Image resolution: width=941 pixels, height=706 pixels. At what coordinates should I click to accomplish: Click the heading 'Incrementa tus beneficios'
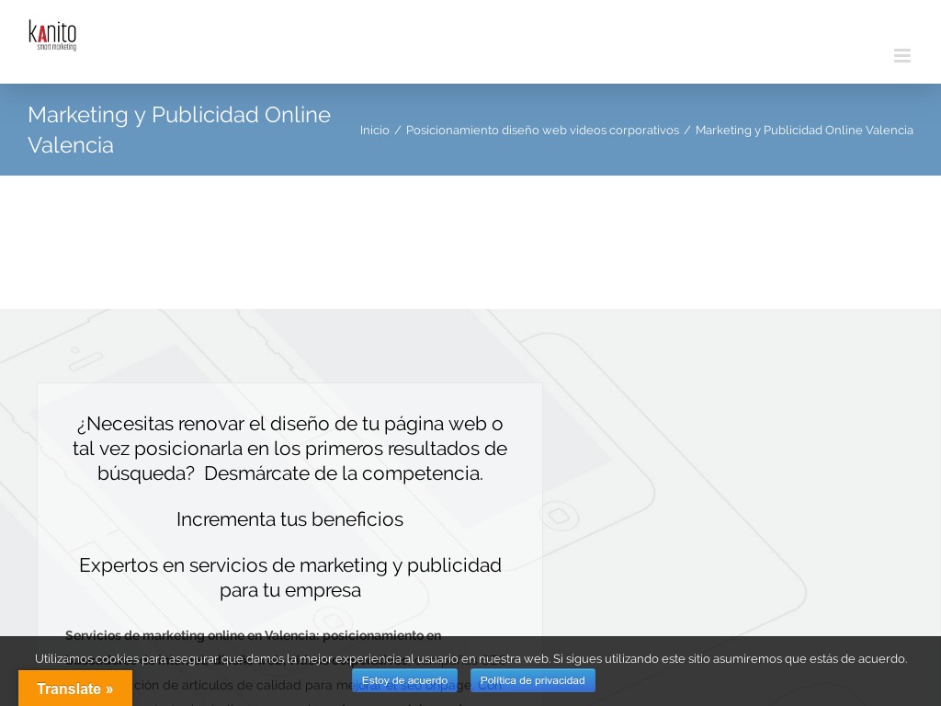[x=289, y=518]
